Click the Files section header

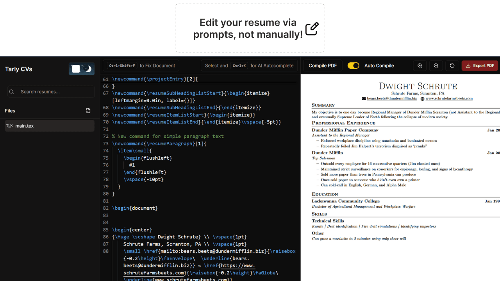[10, 111]
